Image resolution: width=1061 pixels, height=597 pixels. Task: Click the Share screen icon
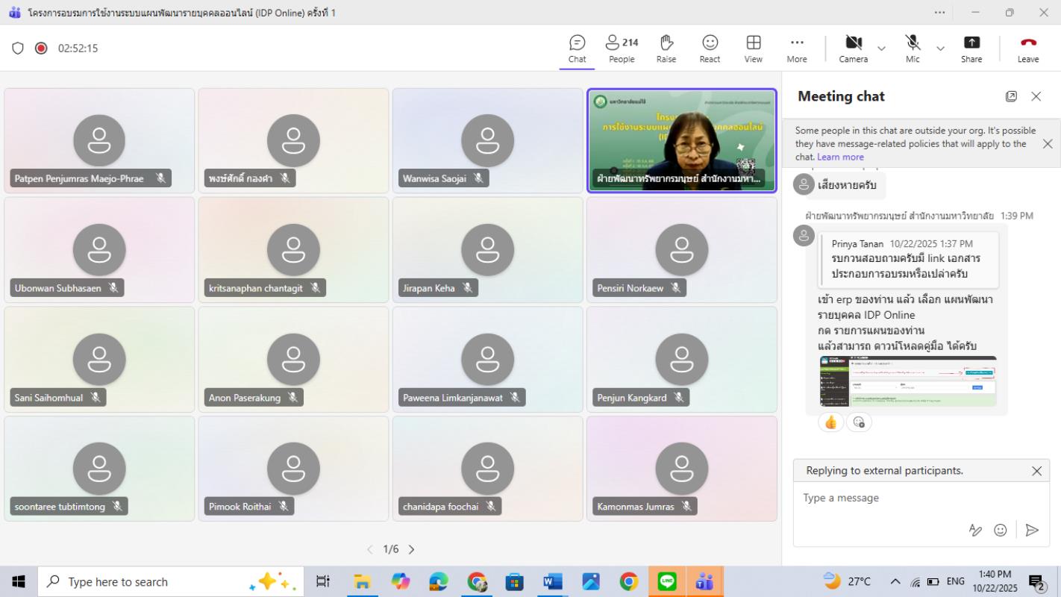click(x=971, y=49)
